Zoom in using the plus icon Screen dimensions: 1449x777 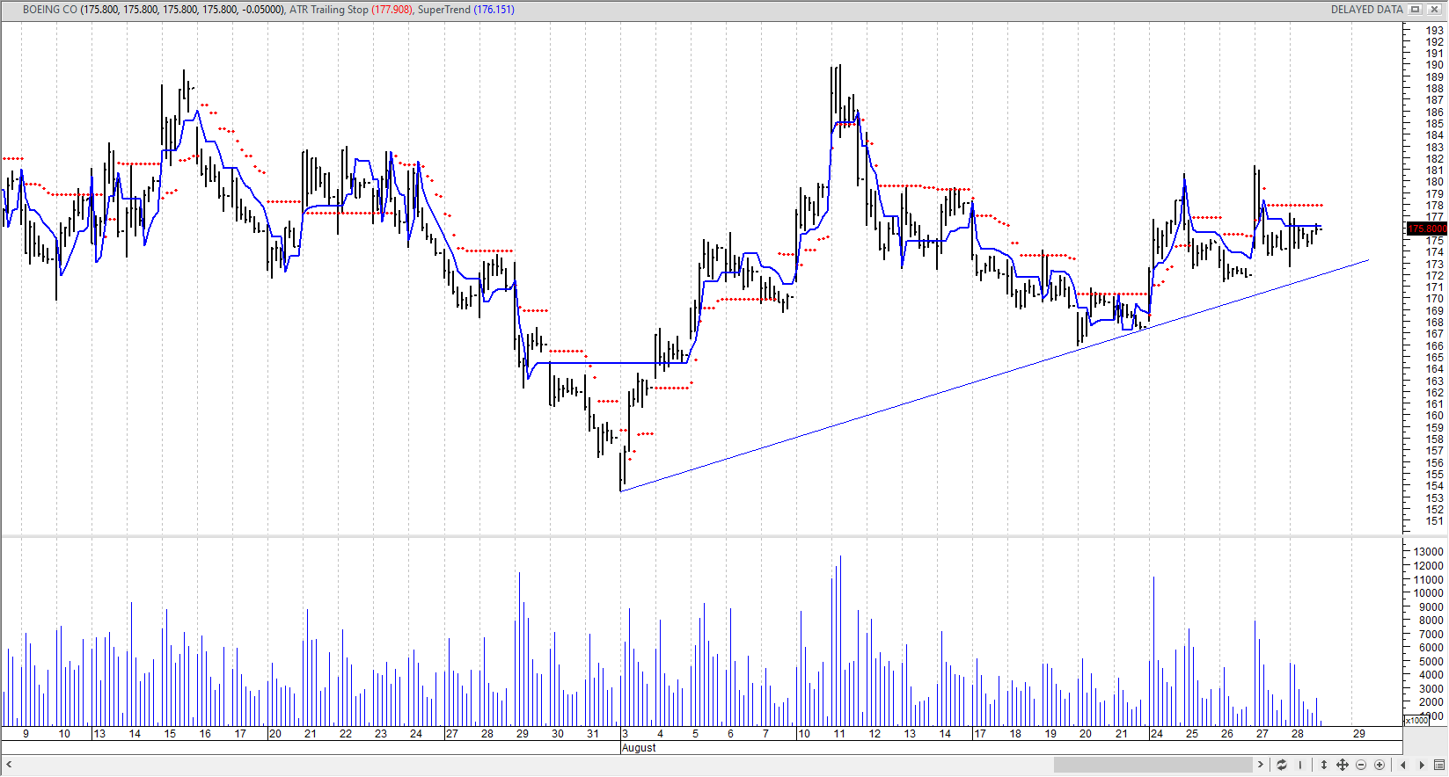(1379, 765)
